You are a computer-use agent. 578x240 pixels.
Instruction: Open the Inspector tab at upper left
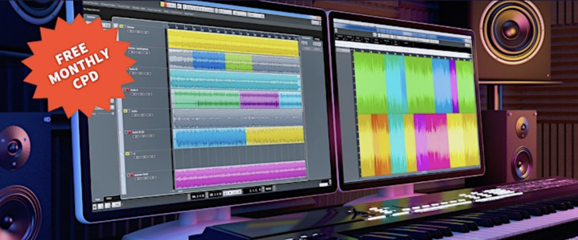click(x=91, y=17)
